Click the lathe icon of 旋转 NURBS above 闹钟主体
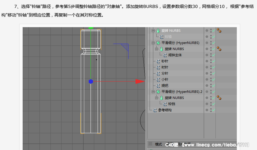 (x=161, y=49)
